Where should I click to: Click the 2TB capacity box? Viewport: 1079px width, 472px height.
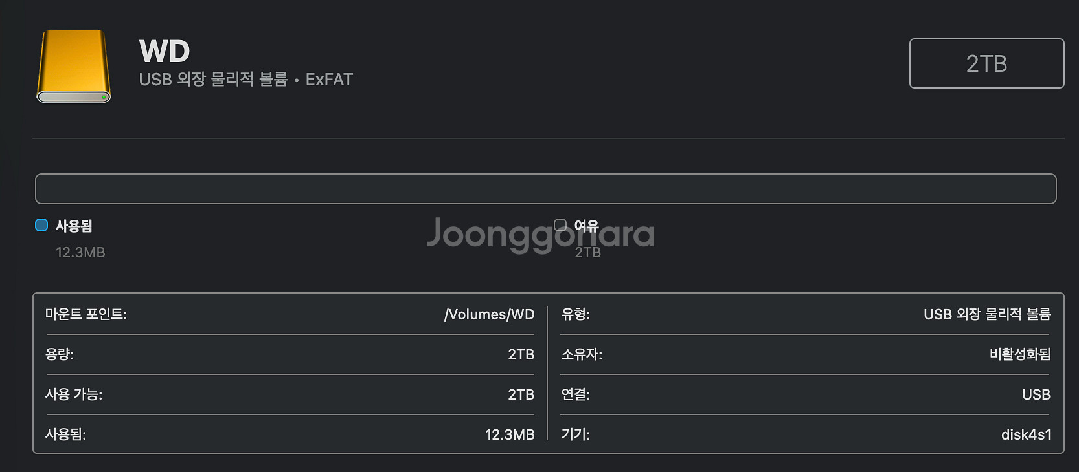(x=986, y=63)
